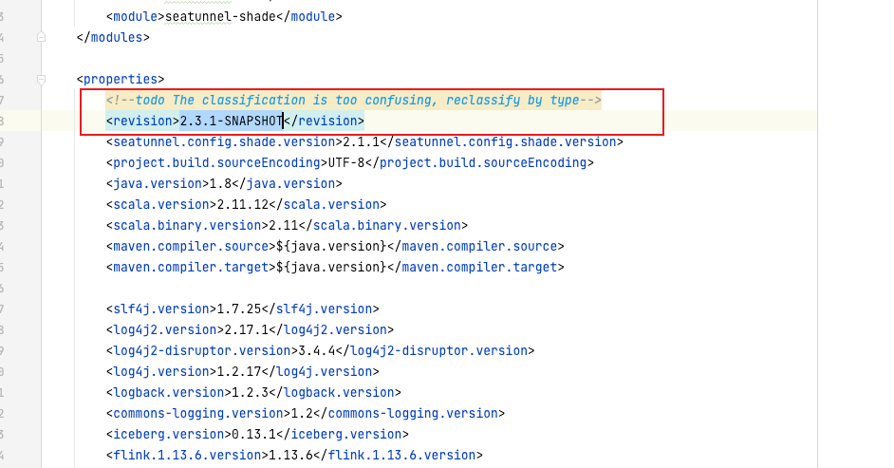Click the '0.13.1' iceberg.version value

(253, 435)
